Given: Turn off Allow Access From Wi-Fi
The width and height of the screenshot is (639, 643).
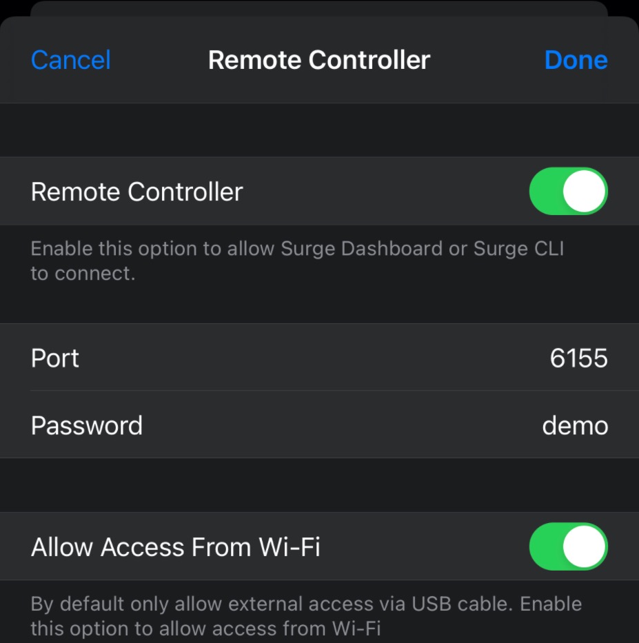Looking at the screenshot, I should coord(569,547).
